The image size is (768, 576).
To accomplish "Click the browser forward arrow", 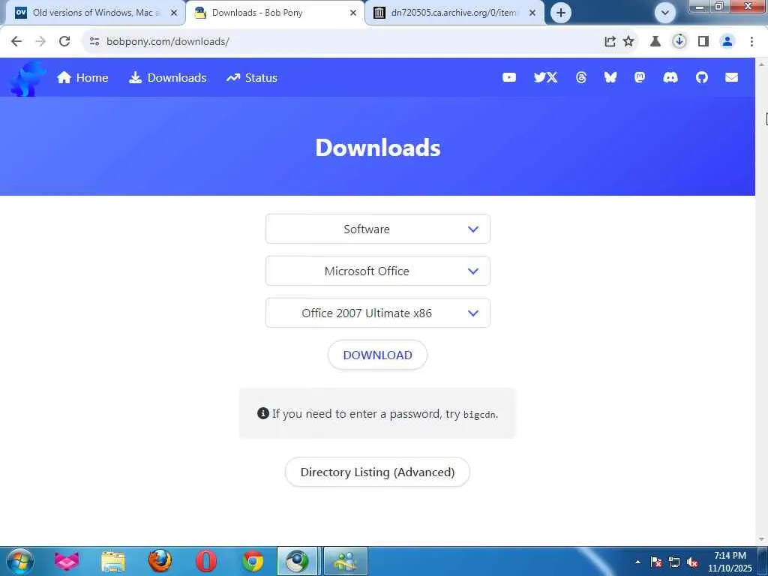I will pos(40,42).
